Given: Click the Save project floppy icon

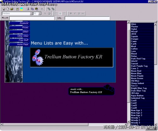Looking at the screenshot, I should 4,9.
